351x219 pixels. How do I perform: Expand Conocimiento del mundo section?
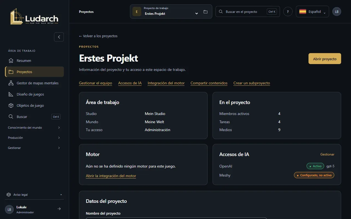(34, 128)
